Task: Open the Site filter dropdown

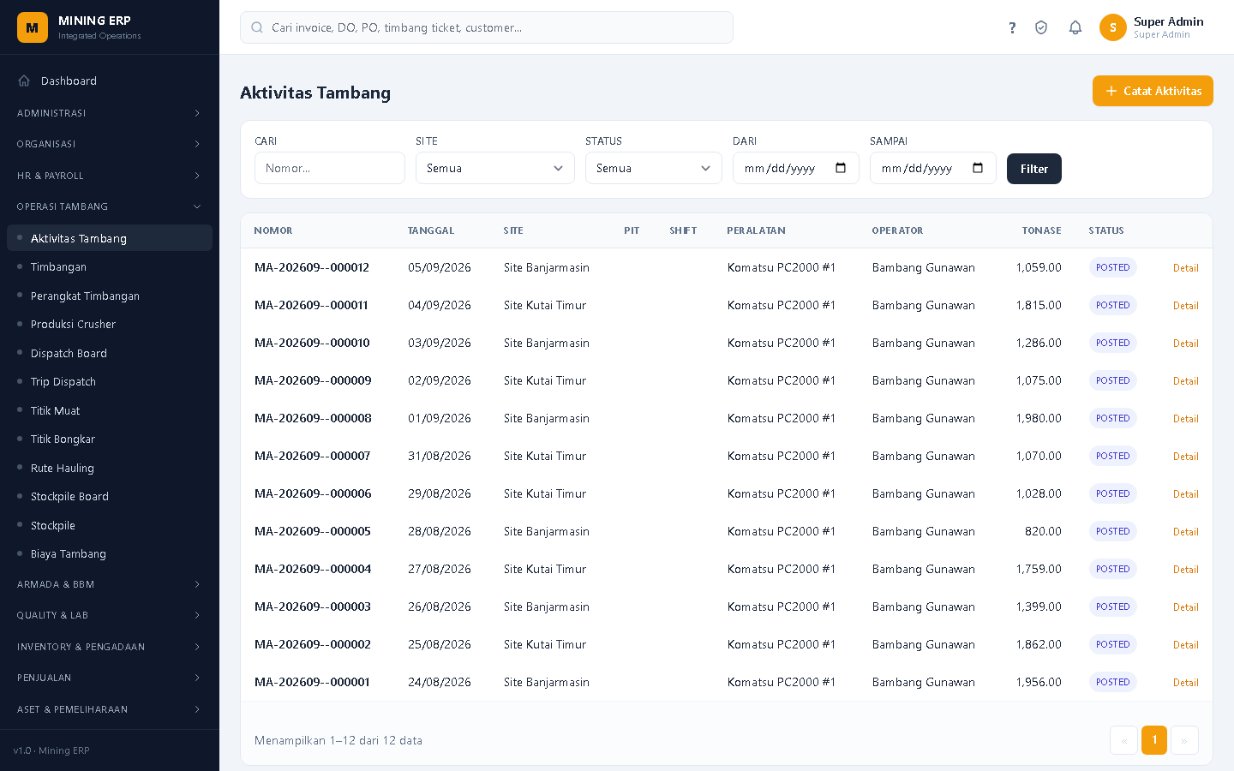Action: pos(495,168)
